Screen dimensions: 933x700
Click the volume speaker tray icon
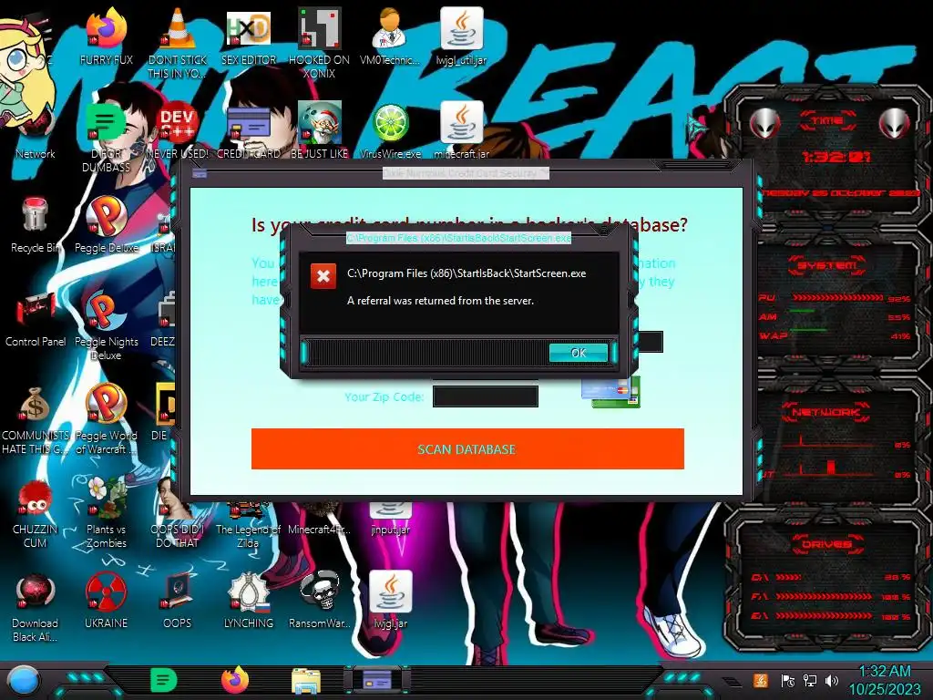831,680
